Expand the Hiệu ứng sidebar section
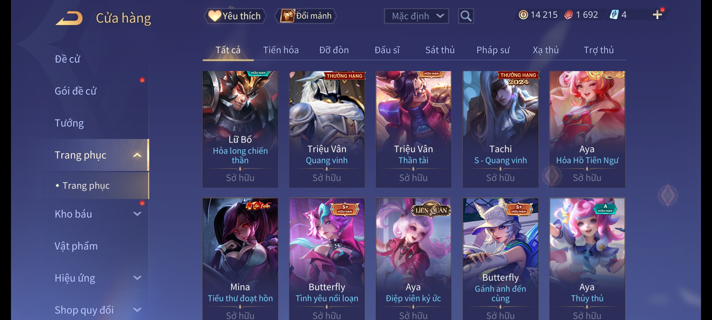This screenshot has height=320, width=712. (137, 278)
